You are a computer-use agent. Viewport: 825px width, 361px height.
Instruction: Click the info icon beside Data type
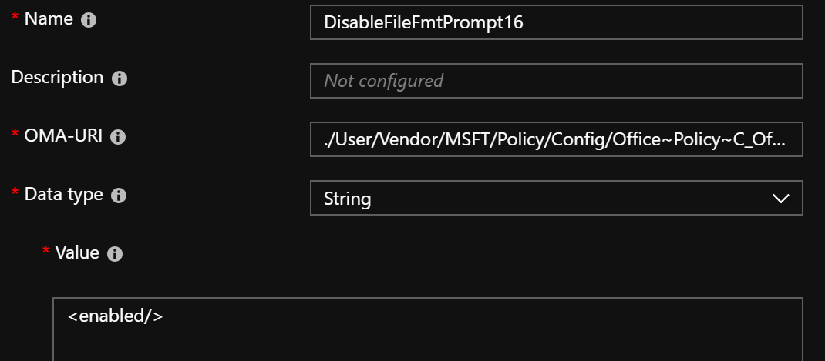coord(119,196)
